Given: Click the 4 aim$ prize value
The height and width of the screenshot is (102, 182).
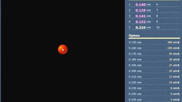Looking at the screenshot, I should click(175, 99).
